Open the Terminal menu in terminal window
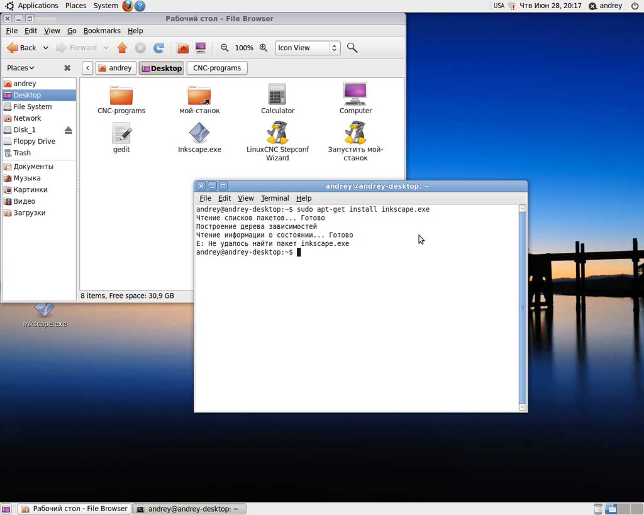Screen dimensions: 644x515 point(275,198)
